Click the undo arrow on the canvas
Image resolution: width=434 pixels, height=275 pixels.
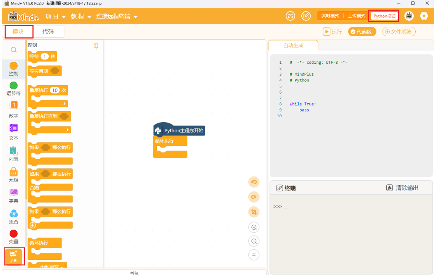coord(254,182)
